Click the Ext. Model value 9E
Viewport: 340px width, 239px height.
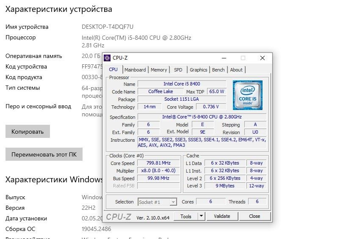pos(203,132)
